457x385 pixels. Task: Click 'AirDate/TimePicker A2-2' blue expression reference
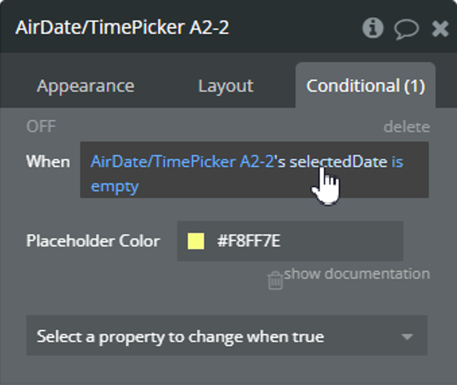click(183, 162)
